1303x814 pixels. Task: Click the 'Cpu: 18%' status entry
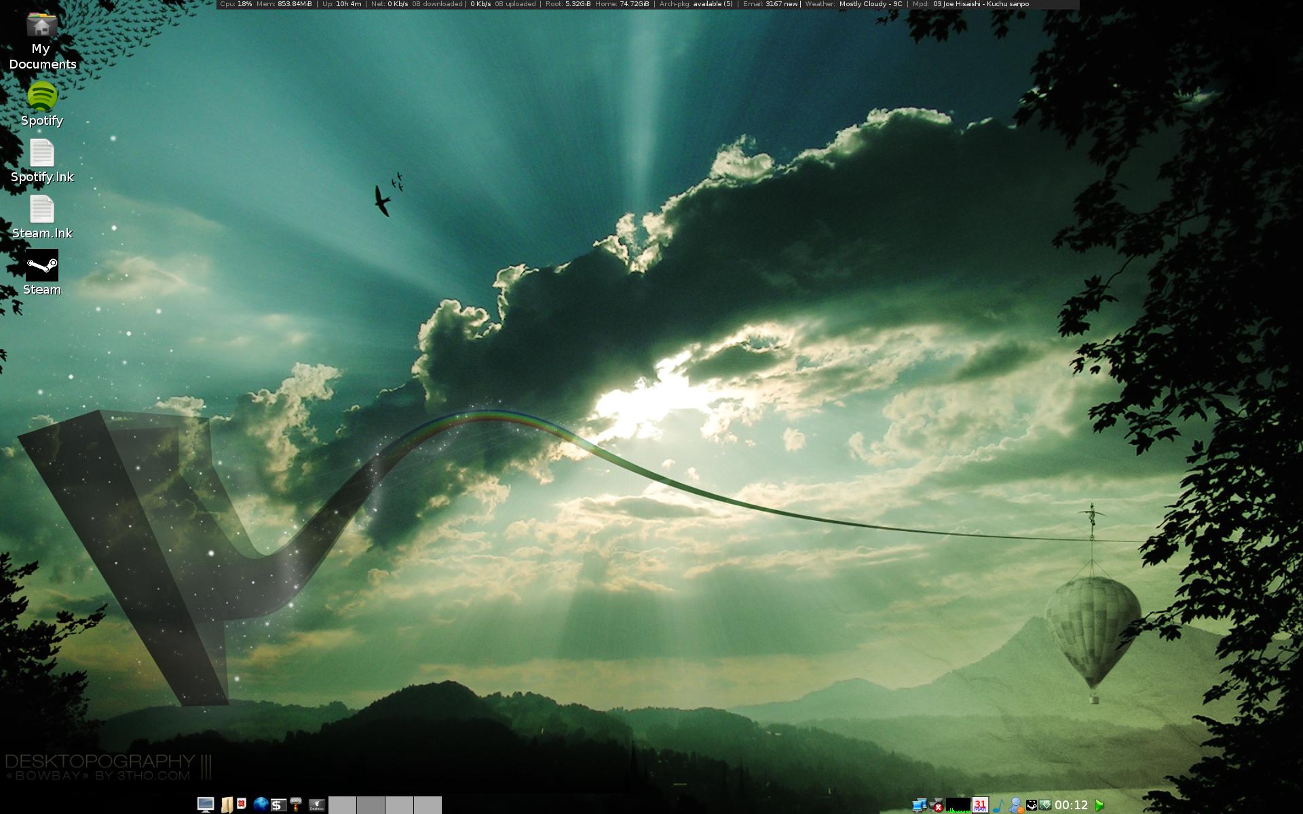(x=236, y=4)
